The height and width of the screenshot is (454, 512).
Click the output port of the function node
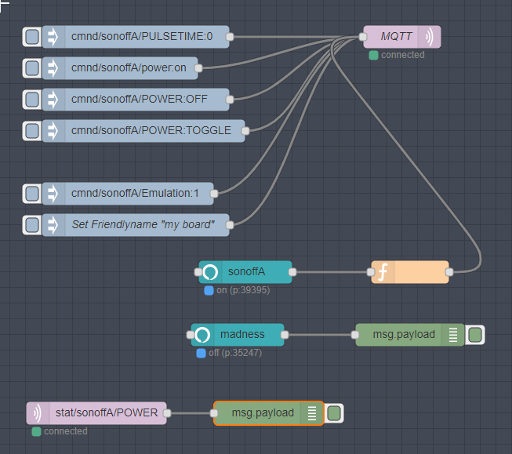tap(448, 272)
